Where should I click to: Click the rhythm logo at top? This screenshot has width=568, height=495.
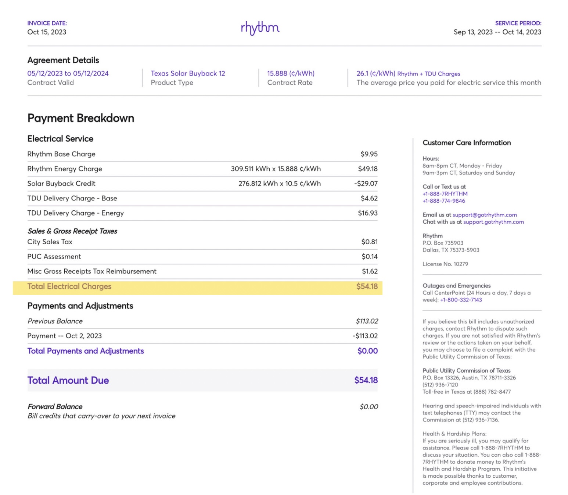[x=260, y=28]
